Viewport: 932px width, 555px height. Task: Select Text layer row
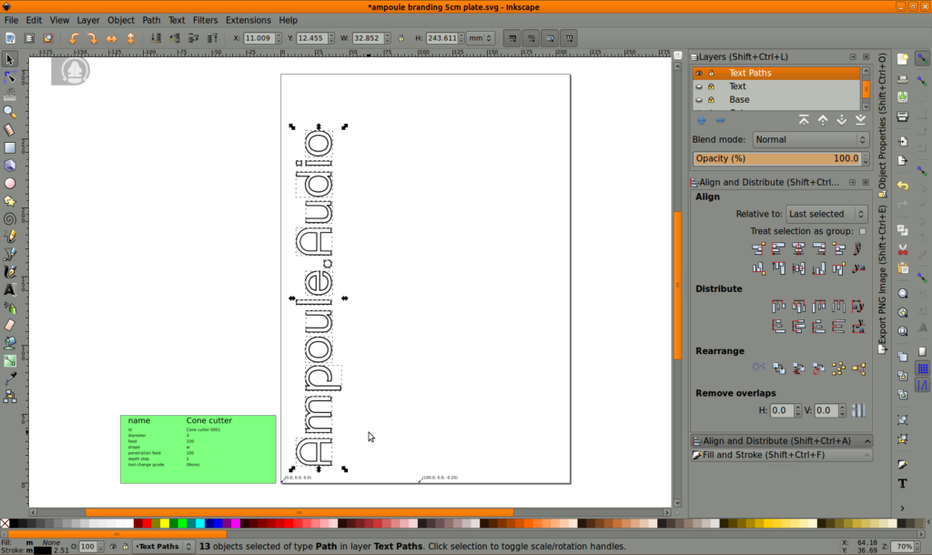[776, 86]
